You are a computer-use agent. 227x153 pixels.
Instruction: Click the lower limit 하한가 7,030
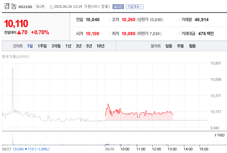point(149,34)
